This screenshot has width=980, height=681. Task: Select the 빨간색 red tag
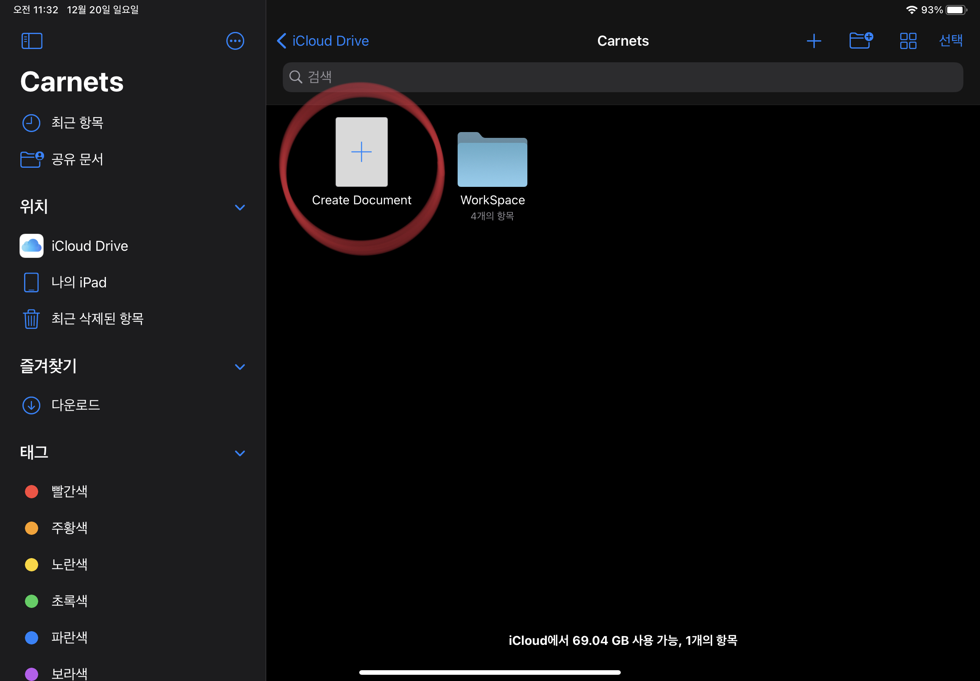[x=69, y=492]
